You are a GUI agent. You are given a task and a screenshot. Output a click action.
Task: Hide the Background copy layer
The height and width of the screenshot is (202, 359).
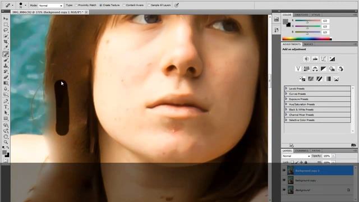pyautogui.click(x=284, y=180)
